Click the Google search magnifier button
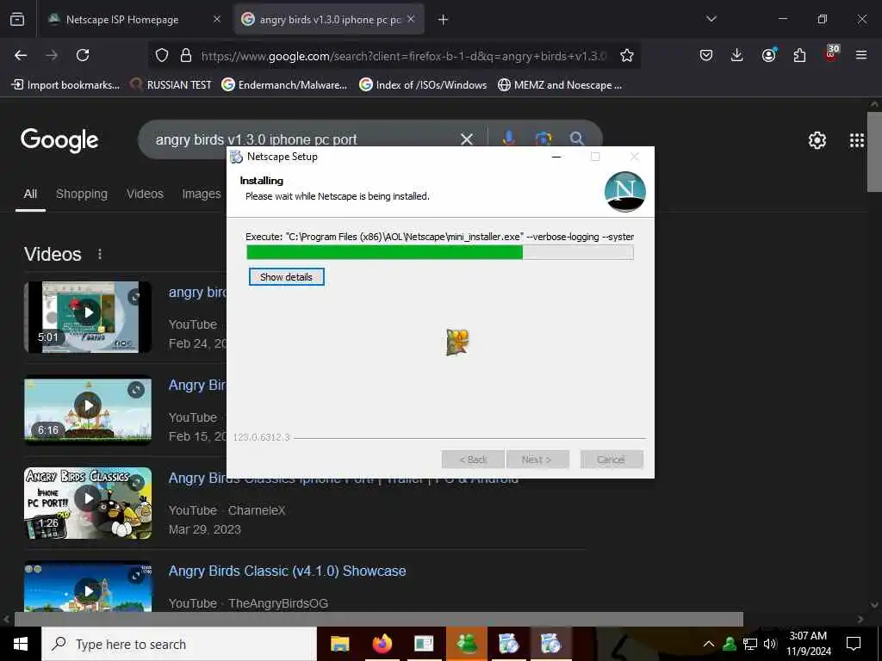This screenshot has width=882, height=661. click(576, 139)
